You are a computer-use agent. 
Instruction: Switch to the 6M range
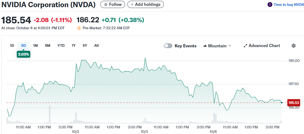pos(48,45)
